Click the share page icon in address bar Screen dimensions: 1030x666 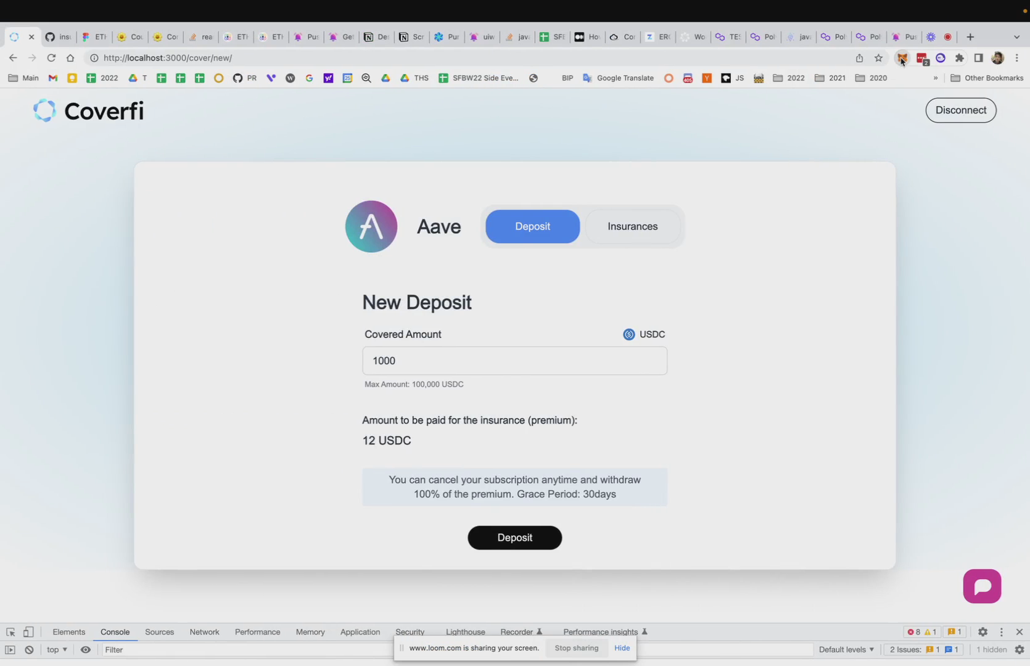859,58
